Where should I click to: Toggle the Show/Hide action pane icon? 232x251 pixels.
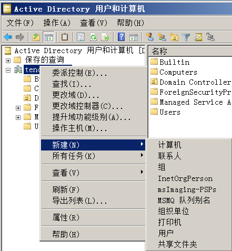point(134,37)
